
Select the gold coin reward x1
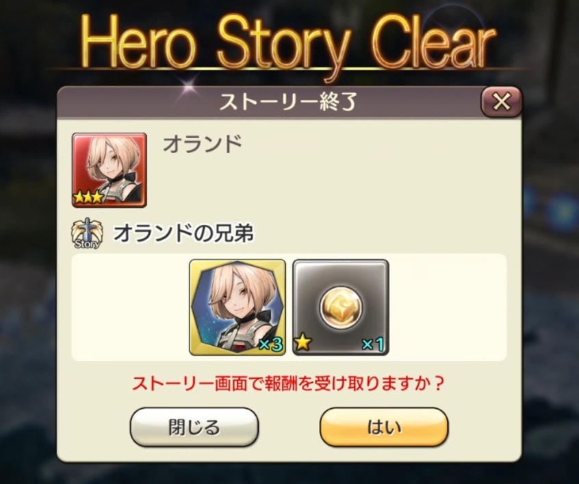point(340,308)
